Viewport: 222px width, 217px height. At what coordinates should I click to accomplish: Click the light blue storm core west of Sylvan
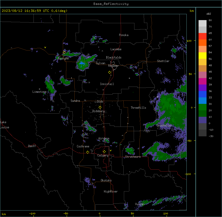[82, 63]
